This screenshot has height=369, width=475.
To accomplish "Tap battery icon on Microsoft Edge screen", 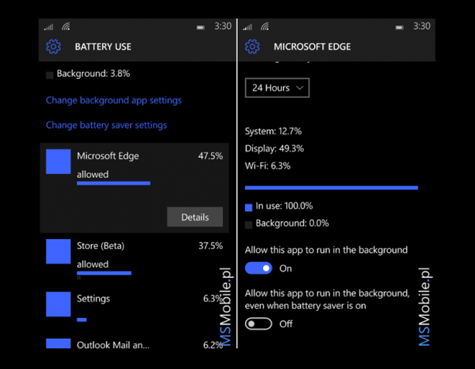I will tap(399, 28).
